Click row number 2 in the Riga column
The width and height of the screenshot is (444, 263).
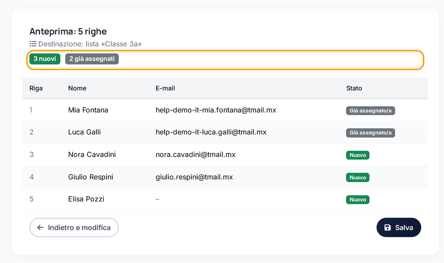pos(31,132)
